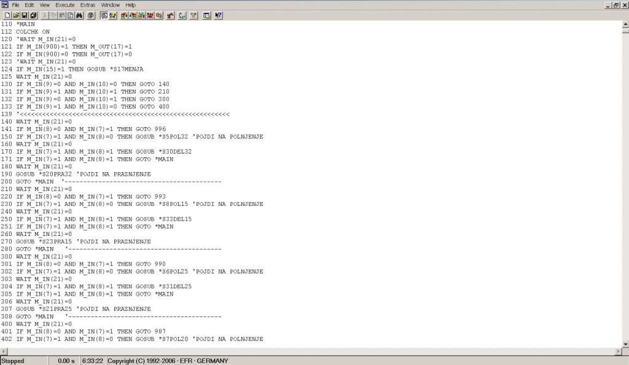Click the vertical scrollbar up arrow
This screenshot has width=629, height=365.
click(624, 24)
